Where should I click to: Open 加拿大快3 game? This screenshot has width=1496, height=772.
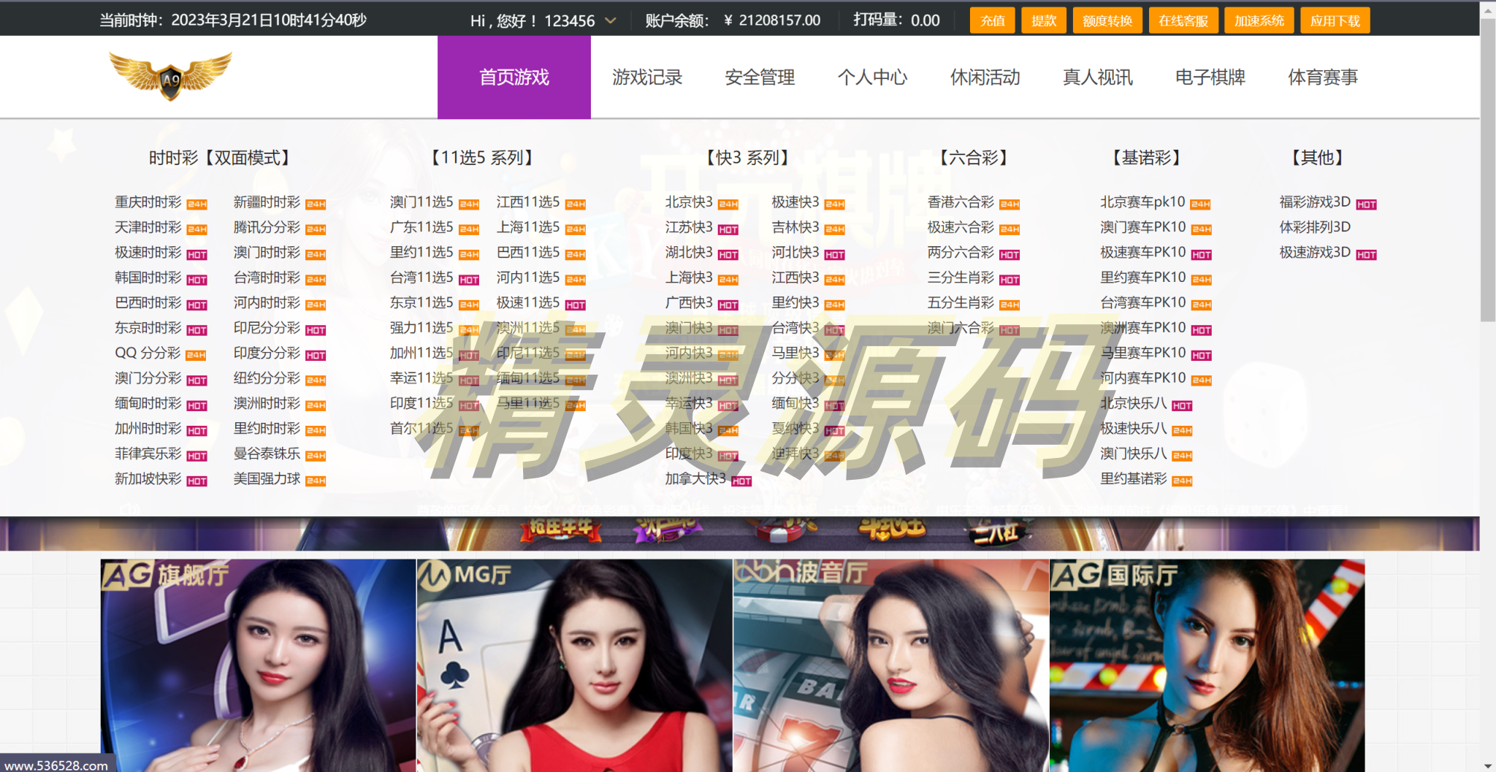click(695, 479)
